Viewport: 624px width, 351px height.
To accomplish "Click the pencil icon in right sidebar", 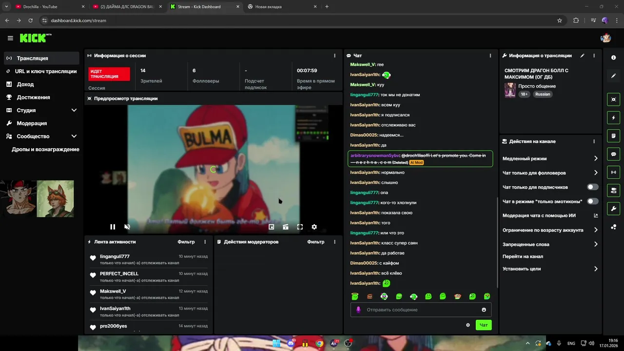I will (x=613, y=76).
